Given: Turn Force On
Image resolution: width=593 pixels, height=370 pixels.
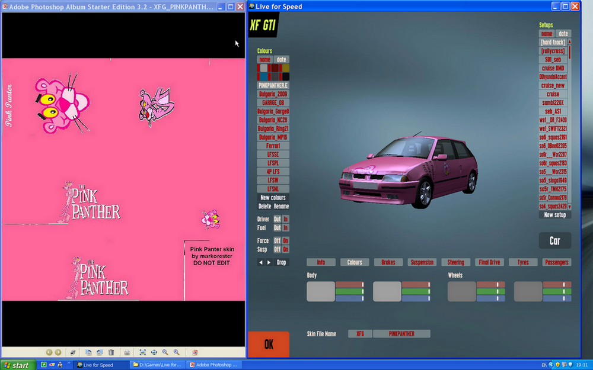Looking at the screenshot, I should click(286, 240).
